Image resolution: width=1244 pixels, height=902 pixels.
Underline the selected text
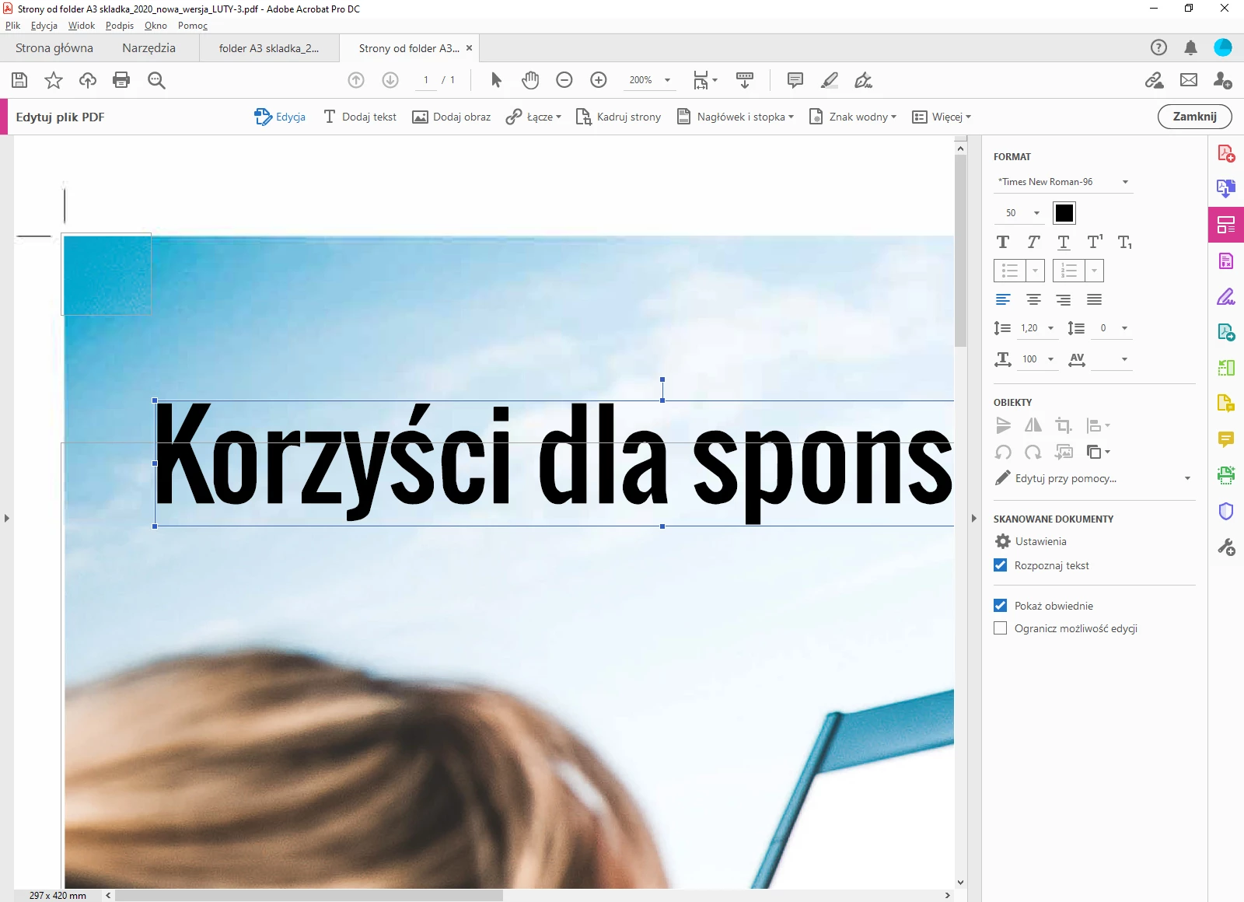(1064, 242)
